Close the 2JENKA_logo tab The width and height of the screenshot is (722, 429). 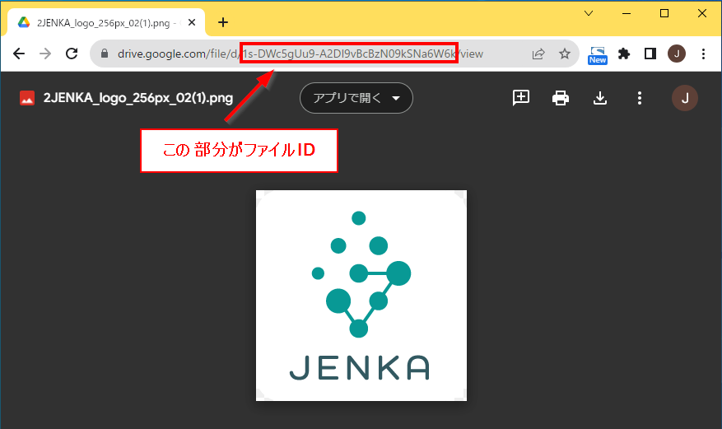coord(192,22)
